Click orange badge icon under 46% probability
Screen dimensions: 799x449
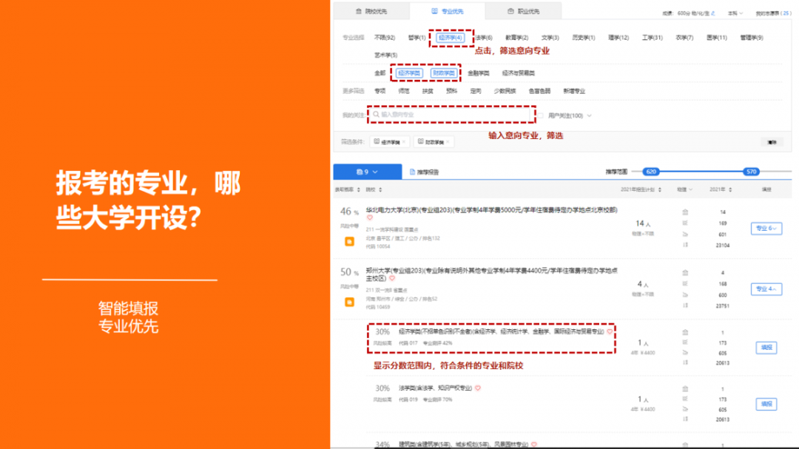(349, 242)
